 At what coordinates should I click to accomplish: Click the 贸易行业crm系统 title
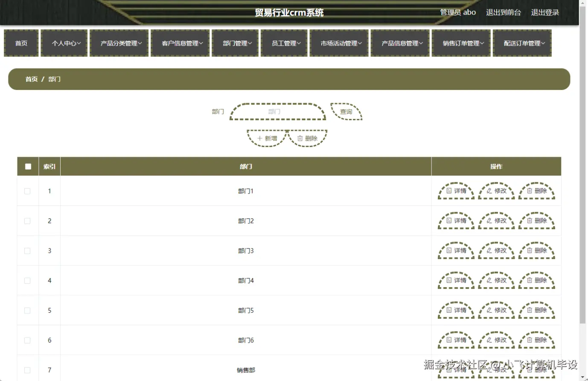click(289, 13)
